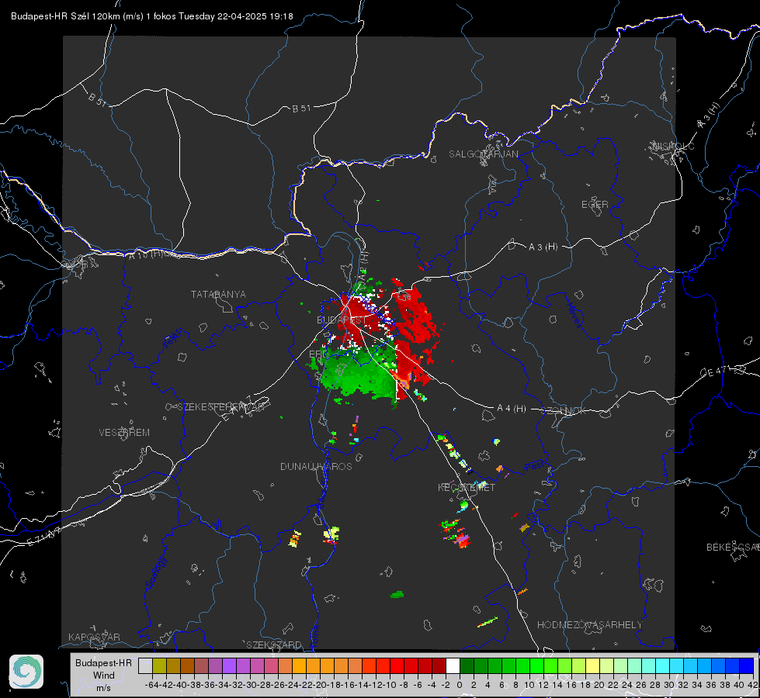Click the swirl logo icon at bottom left
The image size is (760, 698).
(26, 672)
